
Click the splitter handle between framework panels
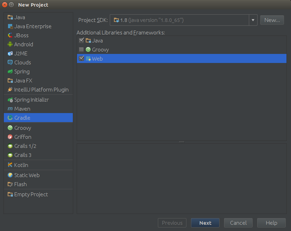point(182,142)
